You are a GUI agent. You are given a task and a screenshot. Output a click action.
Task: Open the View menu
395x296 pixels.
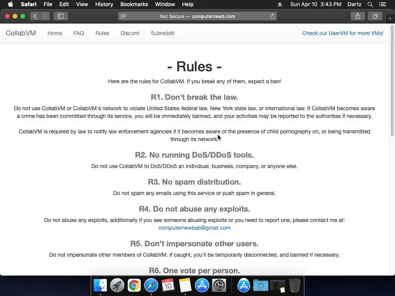[x=82, y=4]
